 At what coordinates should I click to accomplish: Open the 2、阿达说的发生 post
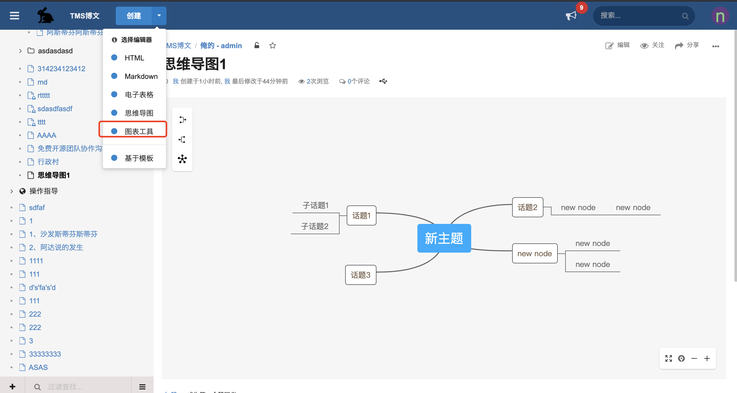tap(56, 247)
